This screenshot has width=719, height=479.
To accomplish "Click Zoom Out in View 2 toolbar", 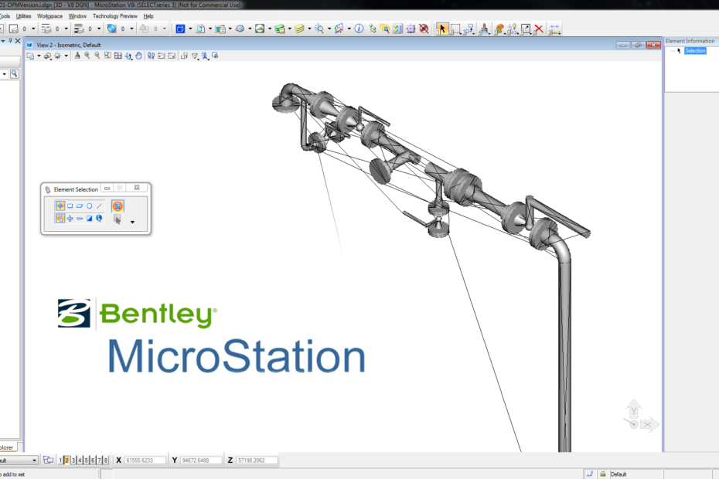I will pyautogui.click(x=97, y=56).
